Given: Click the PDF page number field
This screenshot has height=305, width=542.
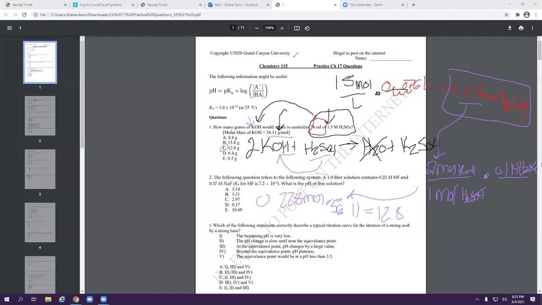Looking at the screenshot, I should point(234,28).
